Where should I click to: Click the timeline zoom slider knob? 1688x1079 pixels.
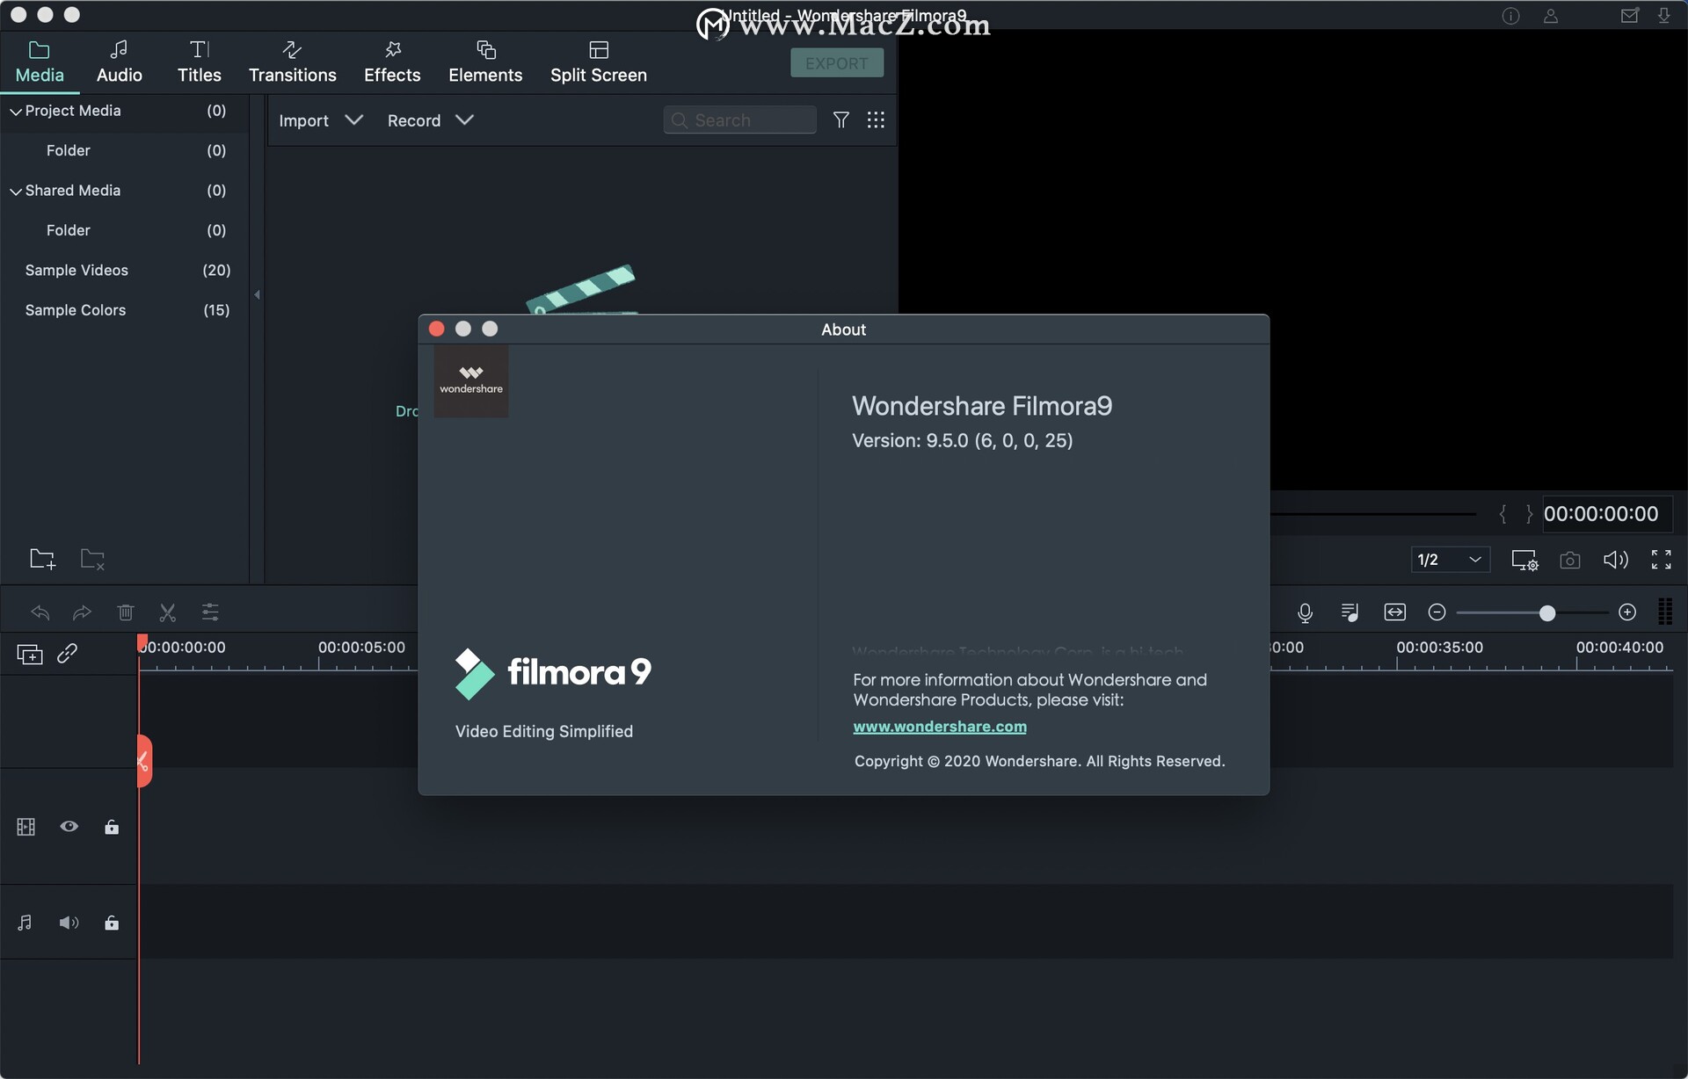click(x=1547, y=613)
